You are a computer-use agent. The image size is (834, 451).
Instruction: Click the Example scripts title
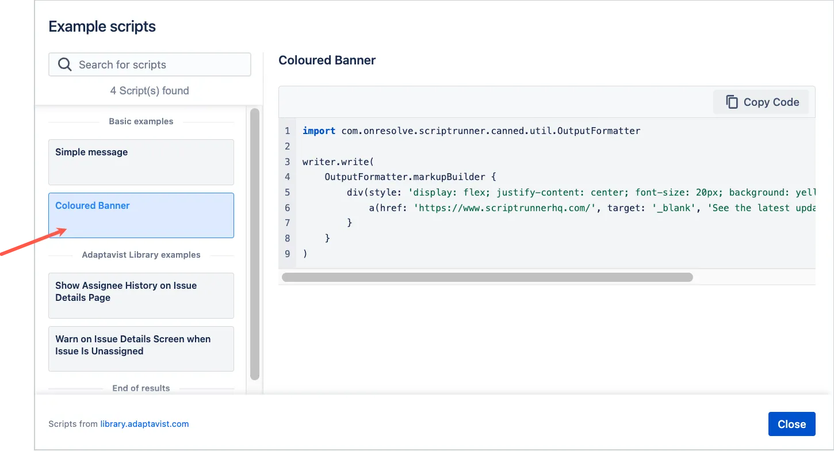pyautogui.click(x=102, y=26)
